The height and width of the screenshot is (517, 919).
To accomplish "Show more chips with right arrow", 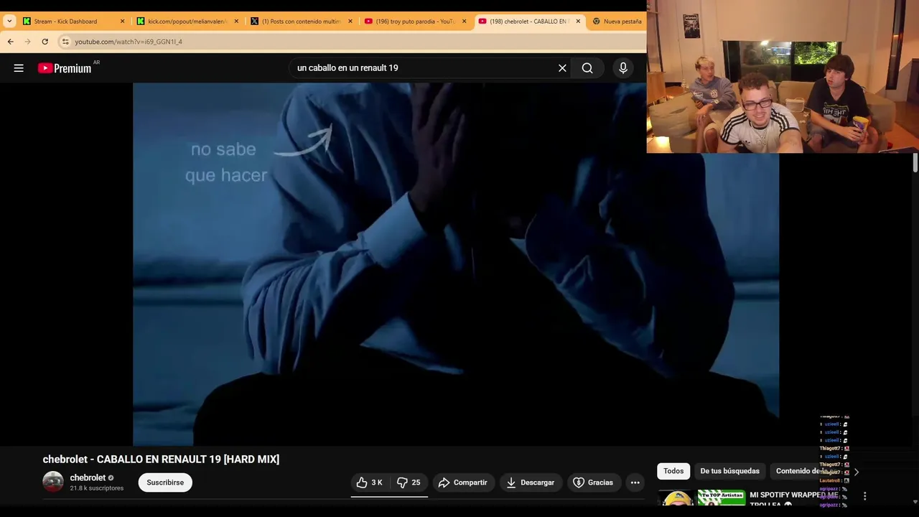I will point(856,472).
